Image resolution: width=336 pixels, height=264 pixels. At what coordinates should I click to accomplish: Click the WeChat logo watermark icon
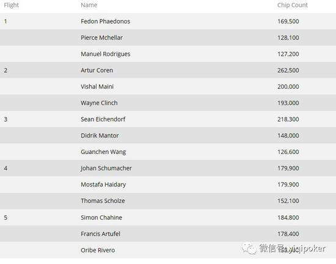pos(249,249)
